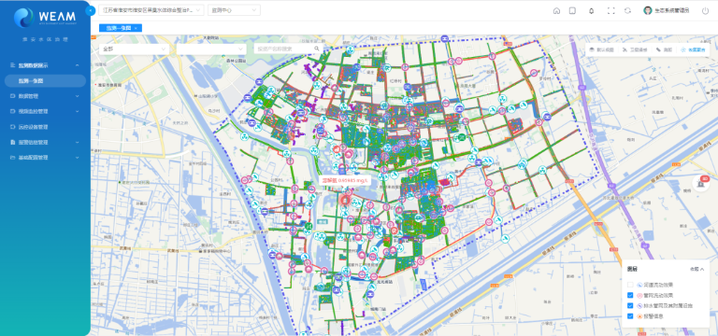
Task: Select the video monitoring management menu item
Action: 45,111
